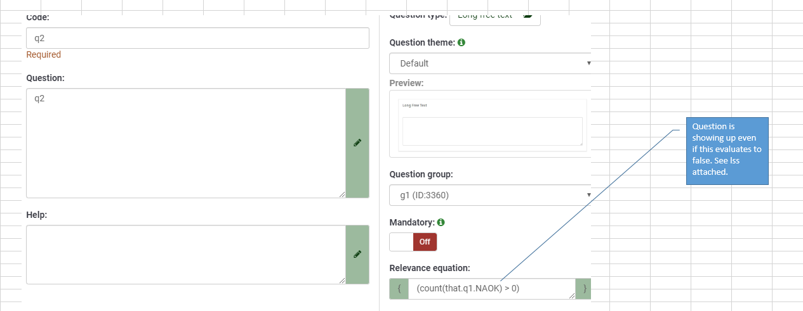Click the info icon next to Mandatory
Screen dimensions: 803x311
441,222
